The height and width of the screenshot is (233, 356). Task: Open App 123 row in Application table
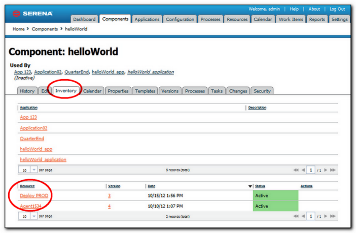pos(28,117)
